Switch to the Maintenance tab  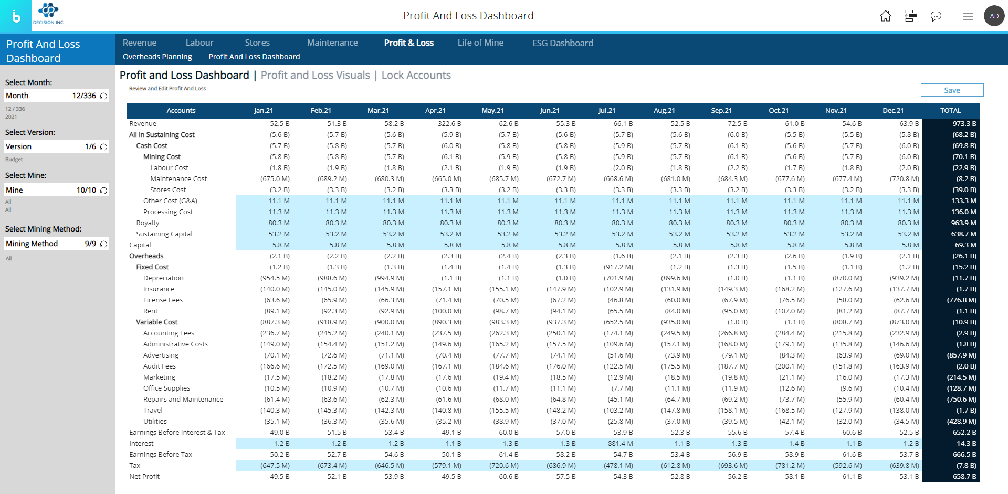(332, 43)
